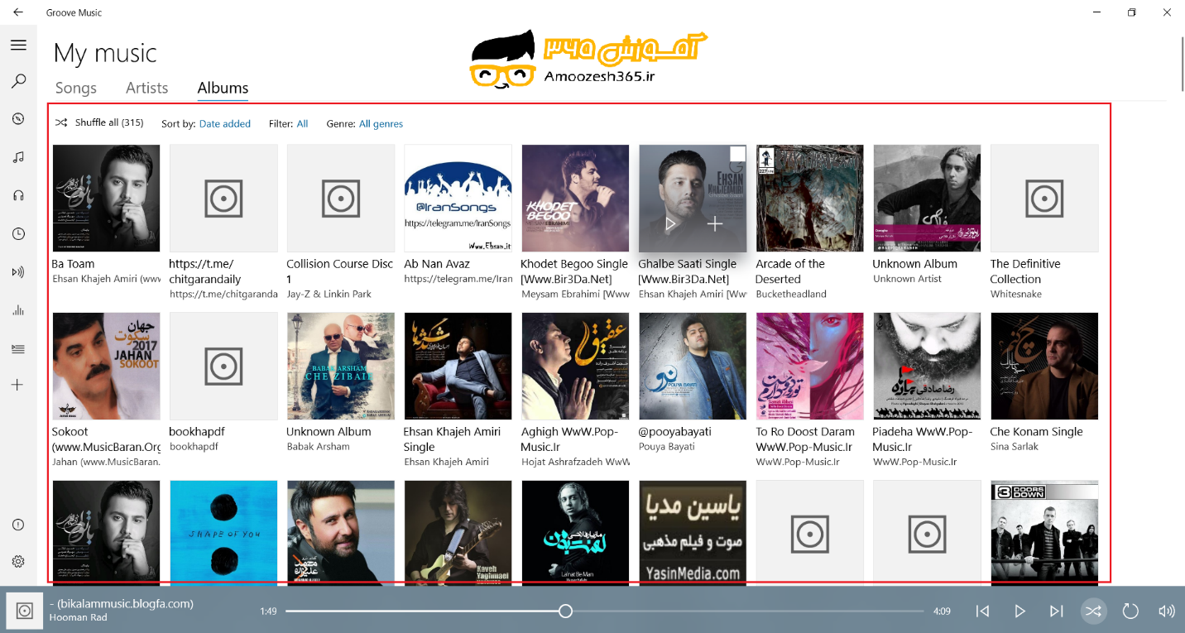Image resolution: width=1185 pixels, height=633 pixels.
Task: Click the playback progress slider handle
Action: 565,611
